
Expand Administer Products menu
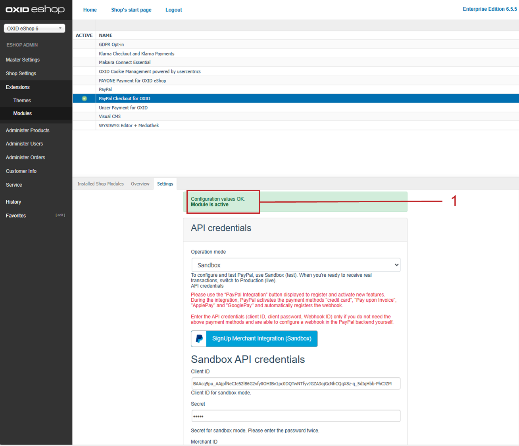(x=27, y=130)
